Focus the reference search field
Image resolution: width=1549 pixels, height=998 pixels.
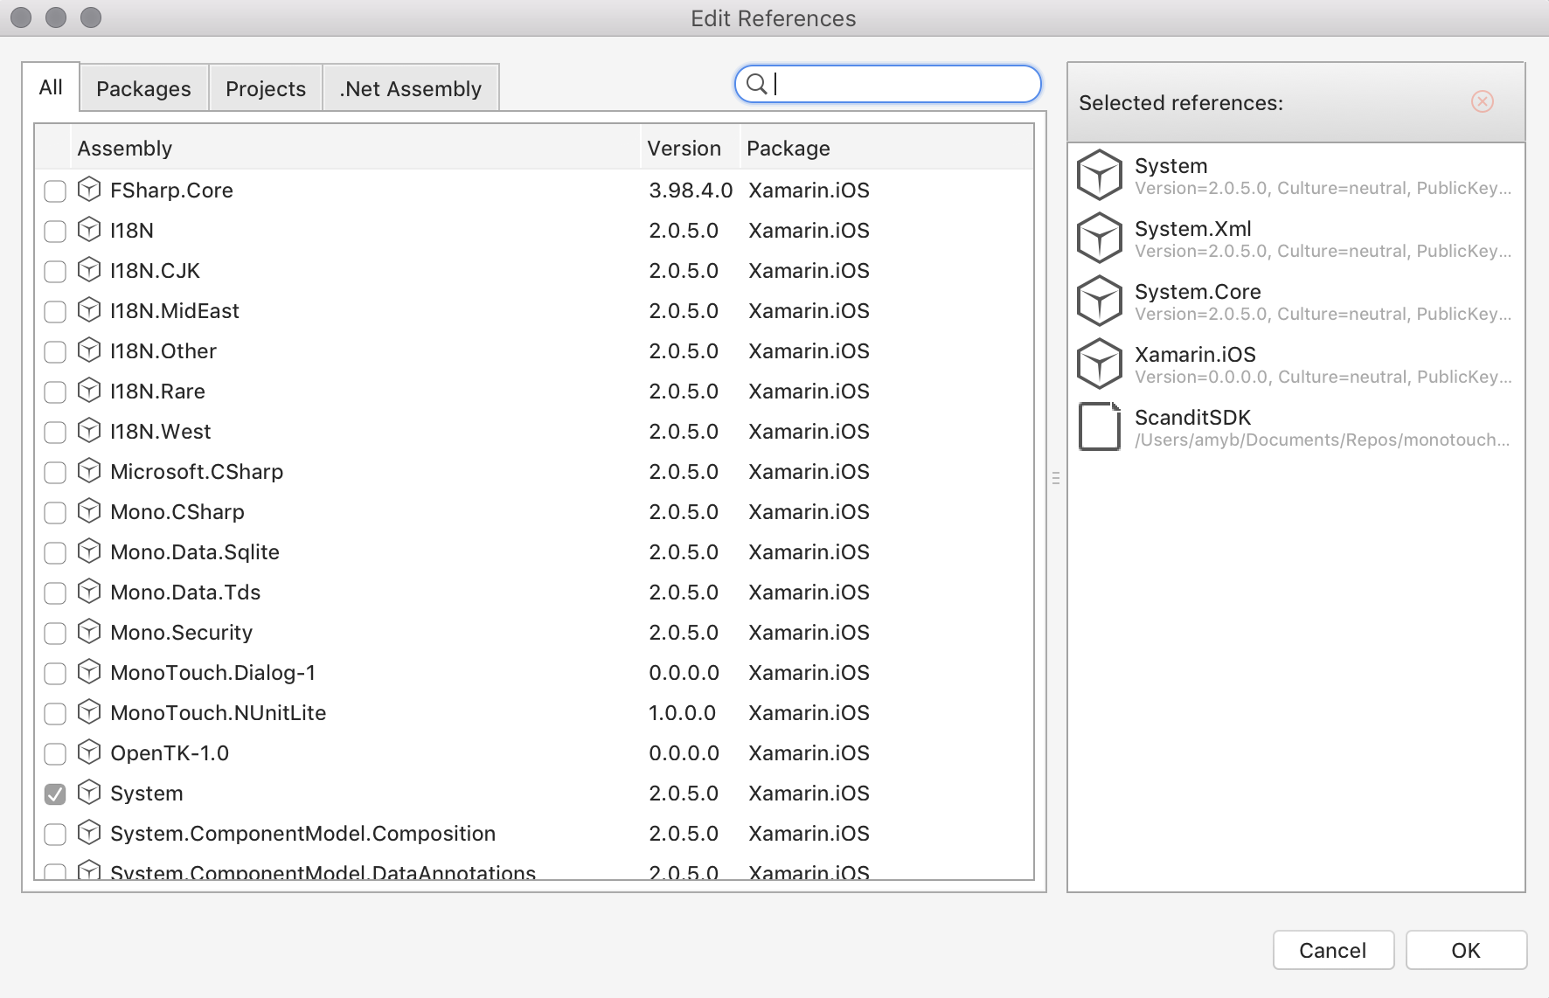pyautogui.click(x=888, y=84)
